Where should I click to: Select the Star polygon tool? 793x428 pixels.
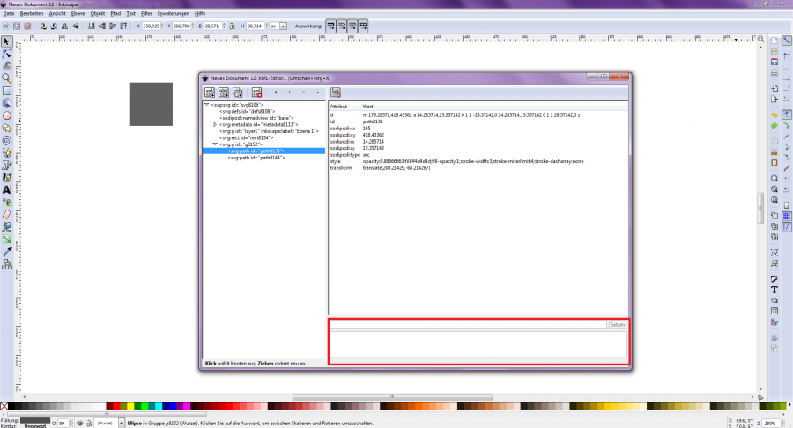7,127
